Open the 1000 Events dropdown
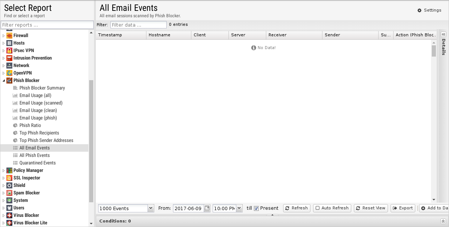449x227 pixels. click(151, 208)
